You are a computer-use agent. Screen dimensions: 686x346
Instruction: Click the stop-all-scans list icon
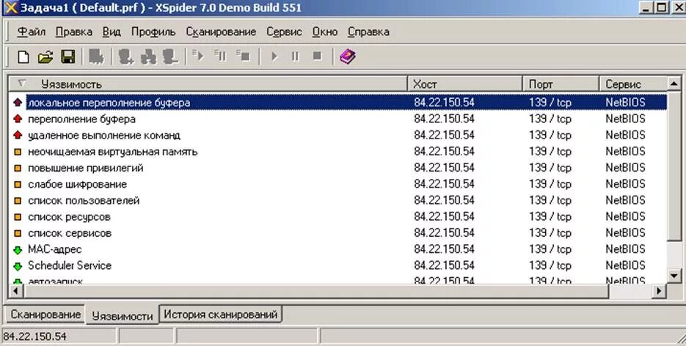point(243,56)
